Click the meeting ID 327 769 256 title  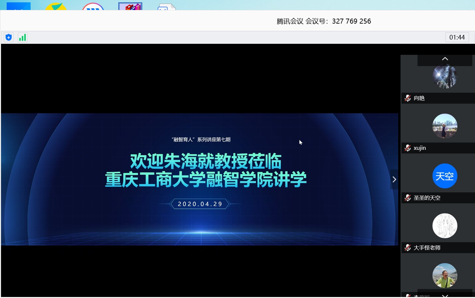(324, 21)
